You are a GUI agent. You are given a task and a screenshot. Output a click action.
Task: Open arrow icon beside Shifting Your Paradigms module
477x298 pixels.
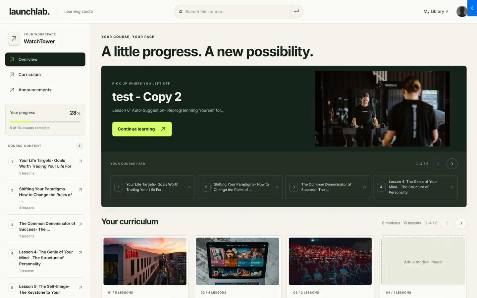80,189
